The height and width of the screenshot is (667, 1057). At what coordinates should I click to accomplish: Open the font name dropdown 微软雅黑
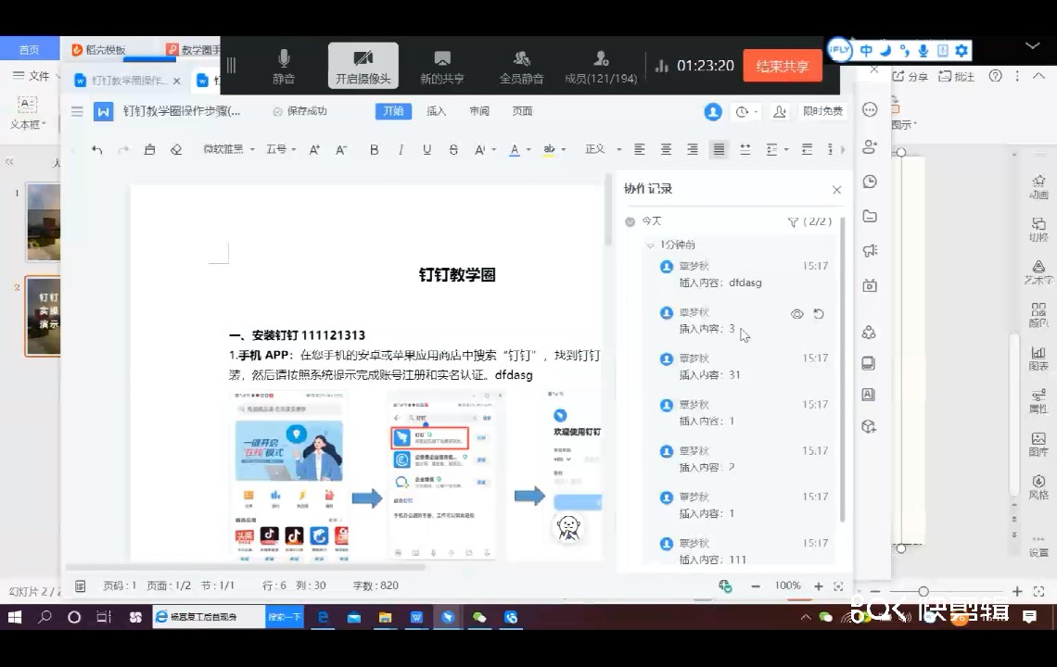coord(227,150)
